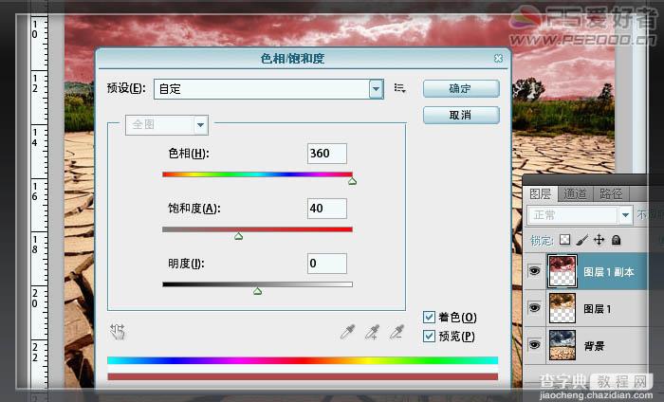This screenshot has height=402, width=664.
Task: Click the on-image adjustment hand tool
Action: (x=118, y=332)
